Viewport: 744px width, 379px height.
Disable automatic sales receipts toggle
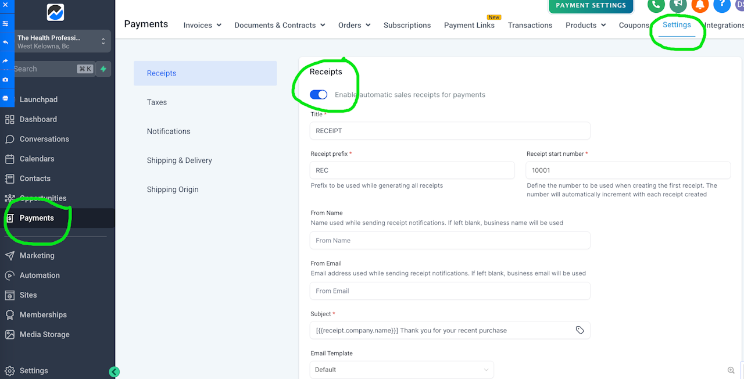point(319,95)
